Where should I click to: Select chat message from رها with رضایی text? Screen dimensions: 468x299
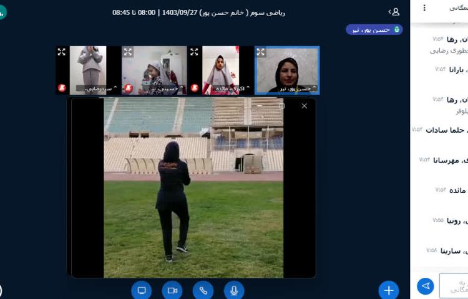point(450,45)
